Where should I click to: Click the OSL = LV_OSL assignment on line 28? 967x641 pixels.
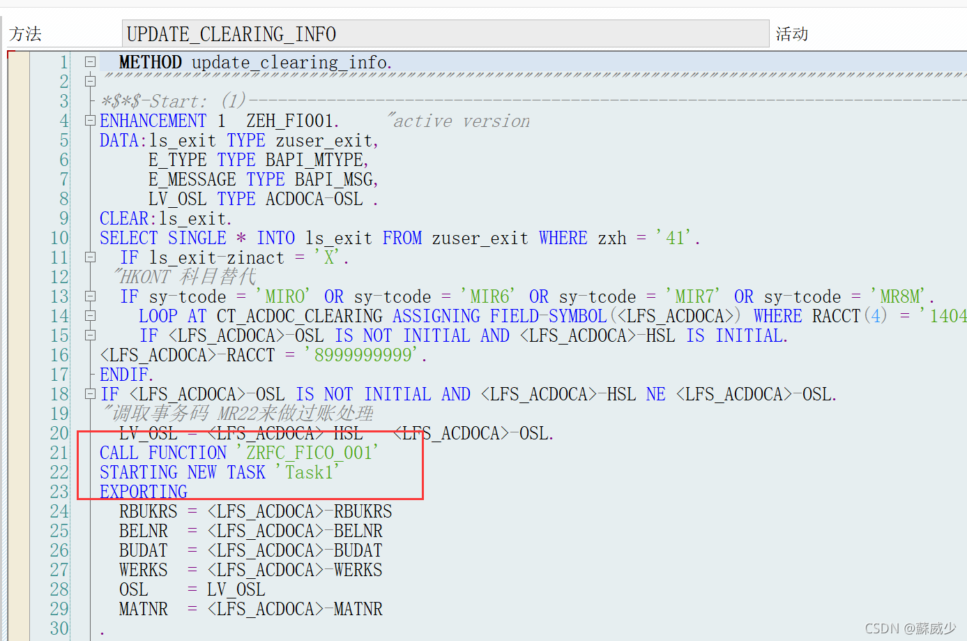[192, 589]
